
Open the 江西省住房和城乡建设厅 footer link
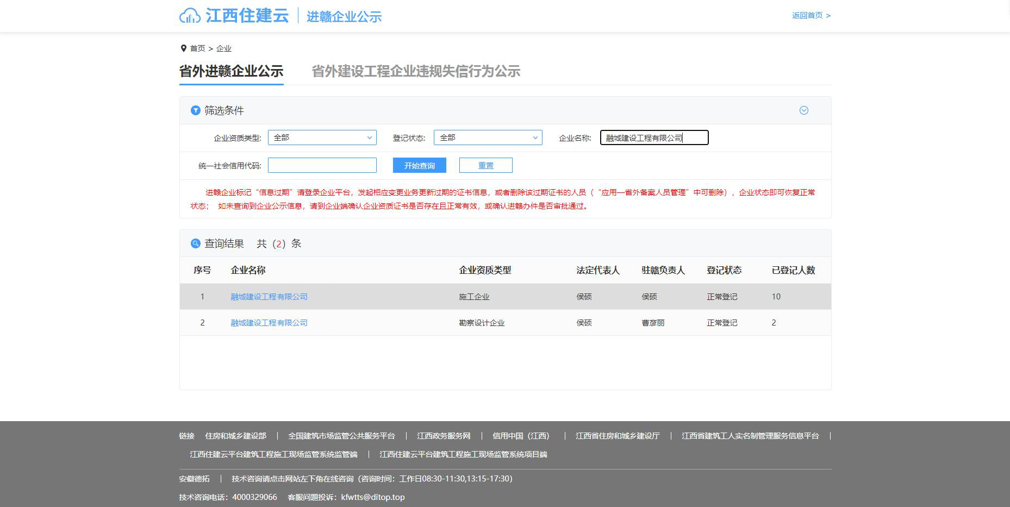(618, 436)
